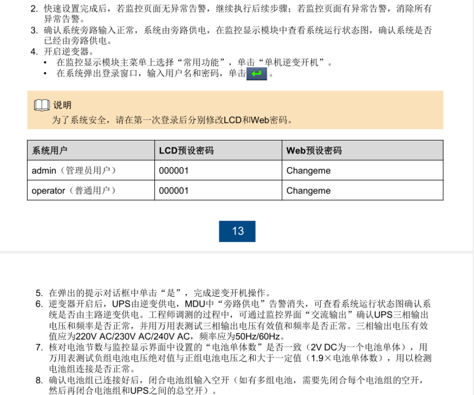The width and height of the screenshot is (474, 395).
Task: Click the 'admin（管理员用户）' cell
Action: click(x=91, y=170)
